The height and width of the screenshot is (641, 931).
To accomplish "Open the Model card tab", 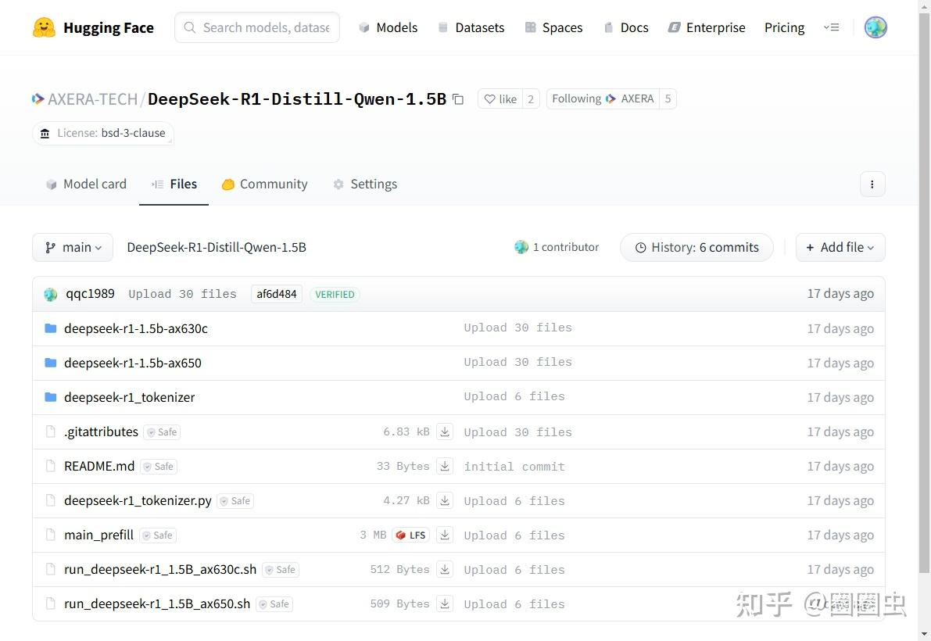I will click(x=86, y=184).
